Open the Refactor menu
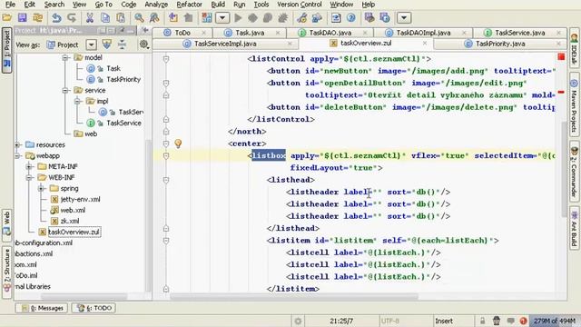This screenshot has height=327, width=581. 189,5
